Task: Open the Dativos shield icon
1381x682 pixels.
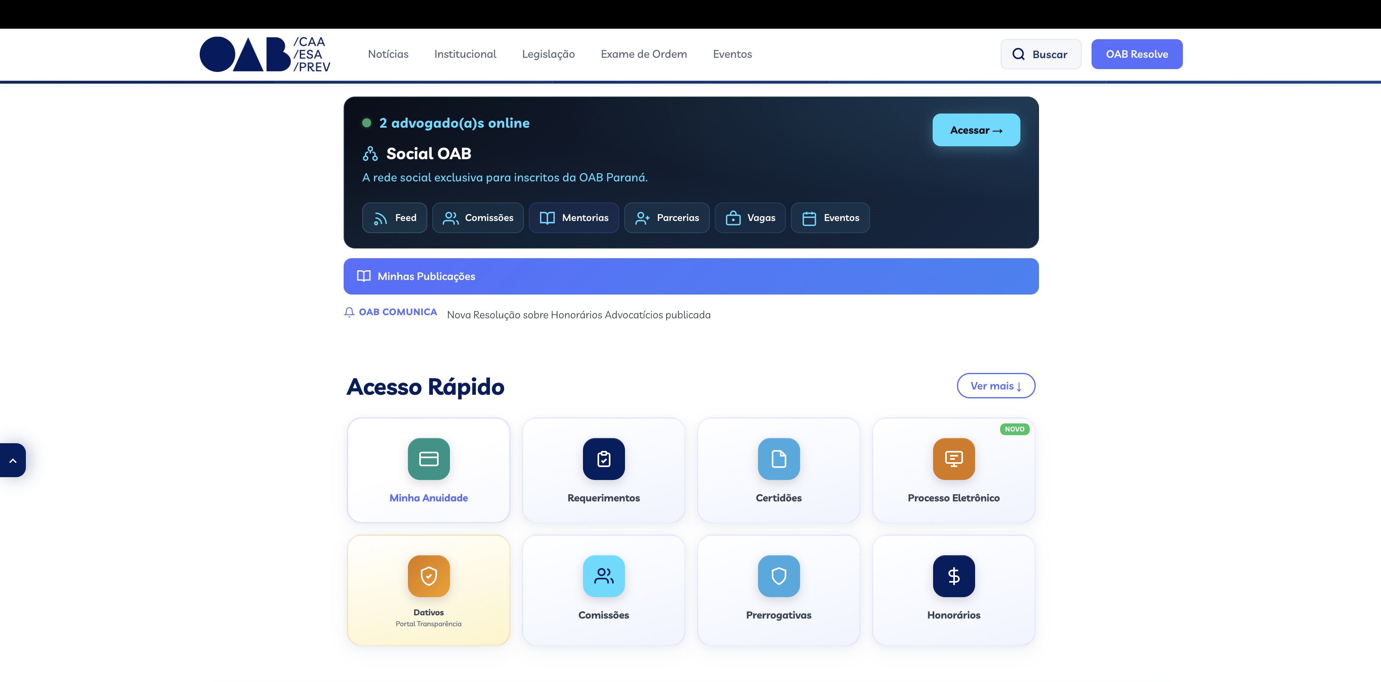Action: [x=429, y=575]
